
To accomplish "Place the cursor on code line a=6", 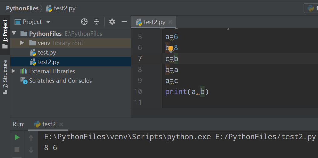I will (172, 37).
